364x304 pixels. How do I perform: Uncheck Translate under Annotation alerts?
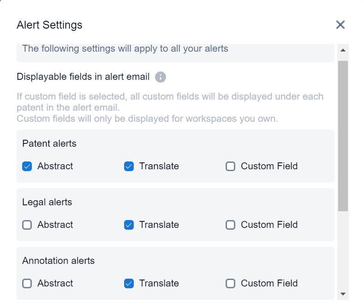pyautogui.click(x=129, y=284)
